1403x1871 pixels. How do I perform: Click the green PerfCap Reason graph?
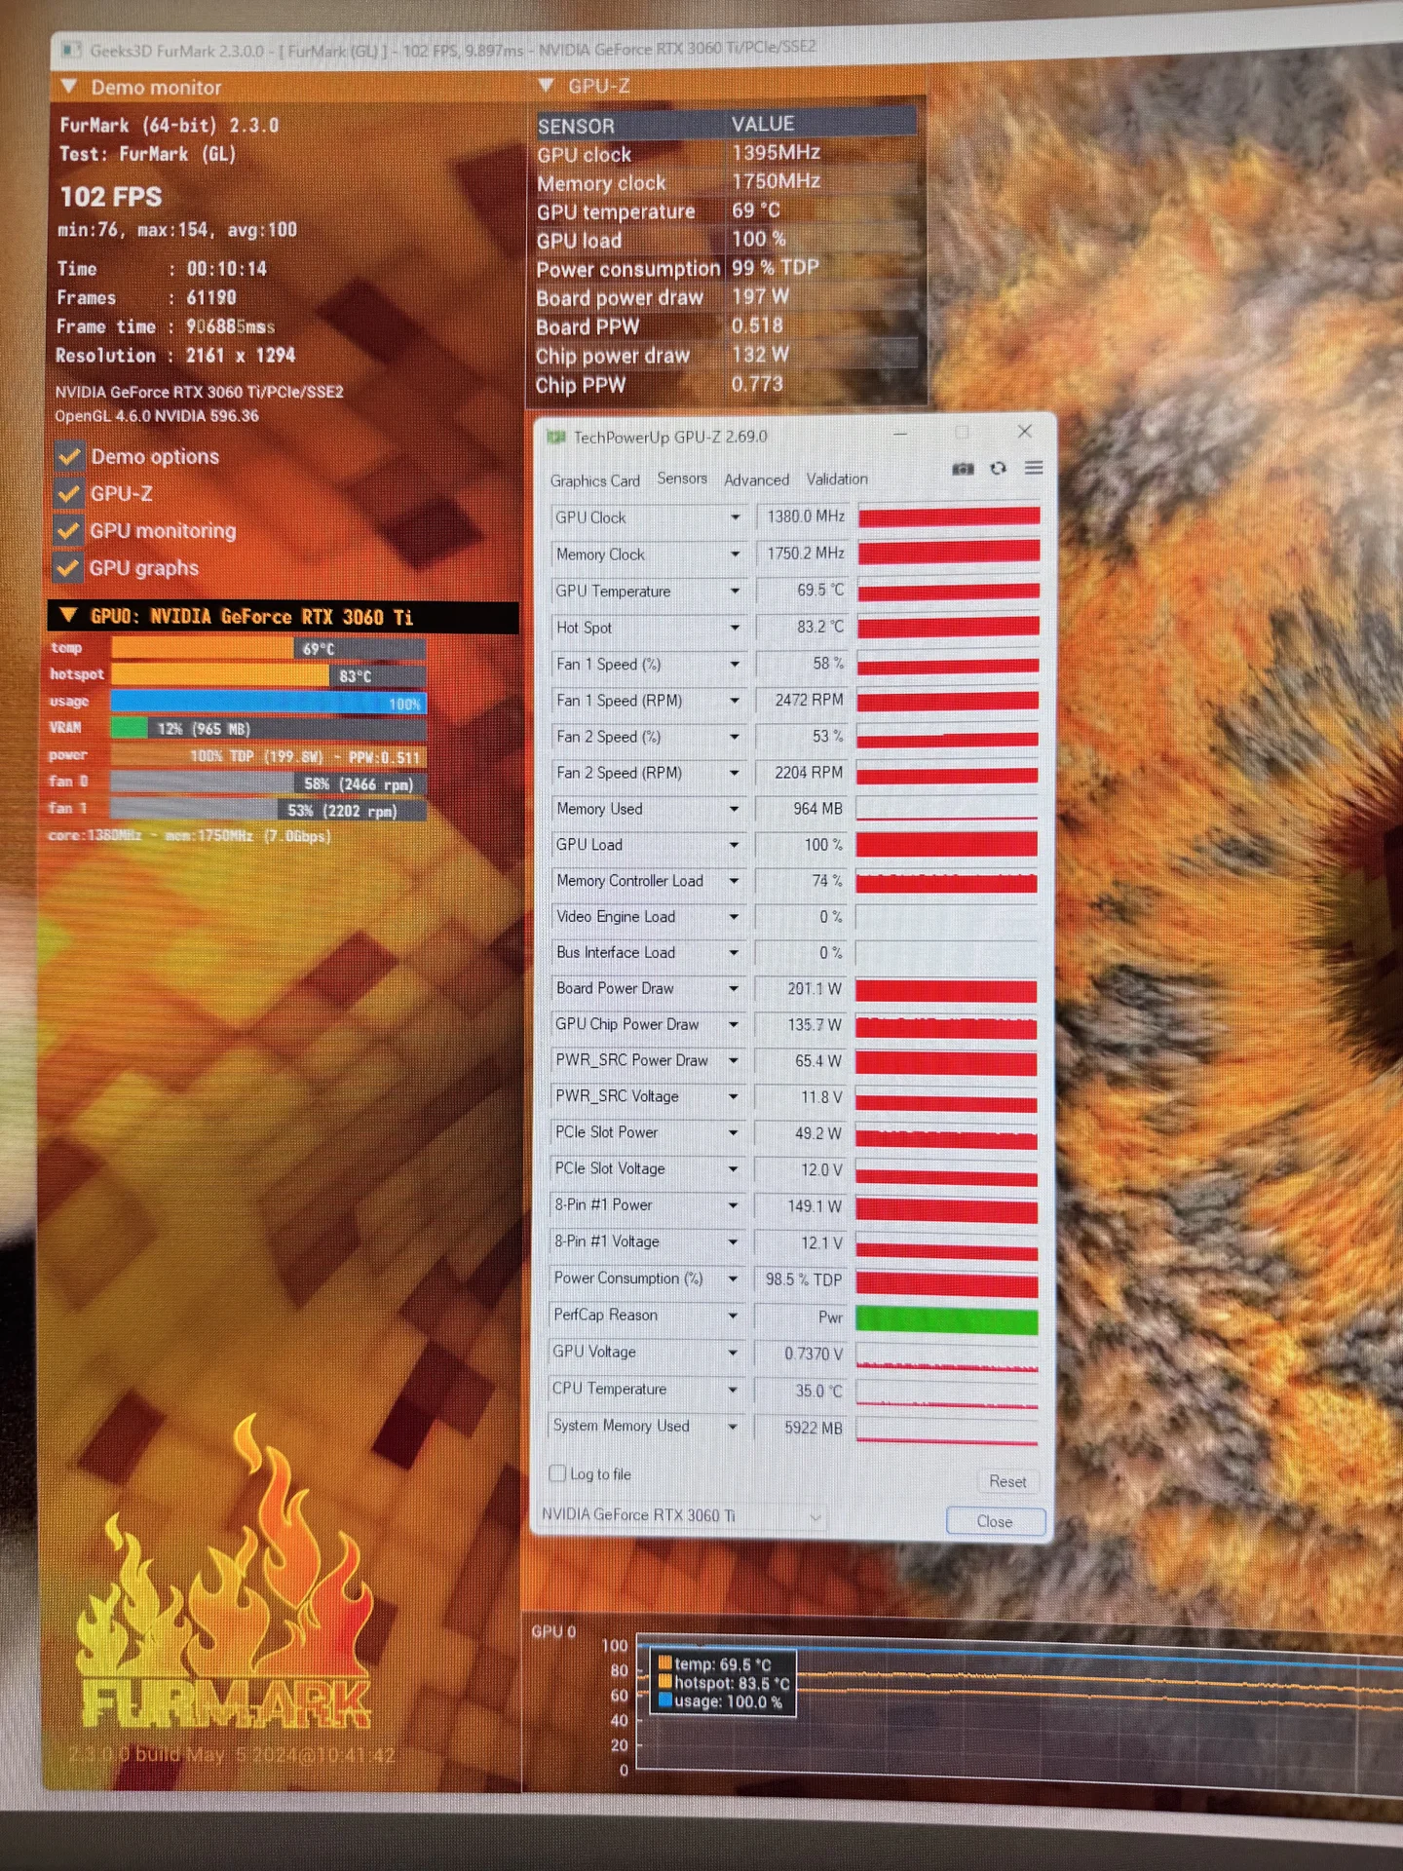tap(946, 1320)
